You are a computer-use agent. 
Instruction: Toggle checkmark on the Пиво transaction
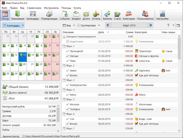(x=68, y=61)
